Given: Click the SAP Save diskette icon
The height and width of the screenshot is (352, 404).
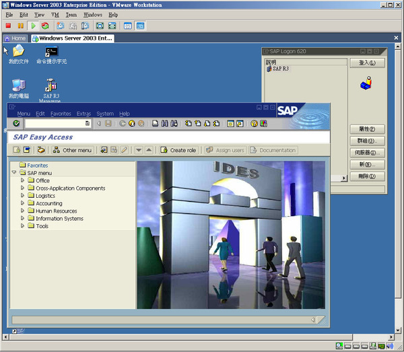Looking at the screenshot, I should pos(108,124).
